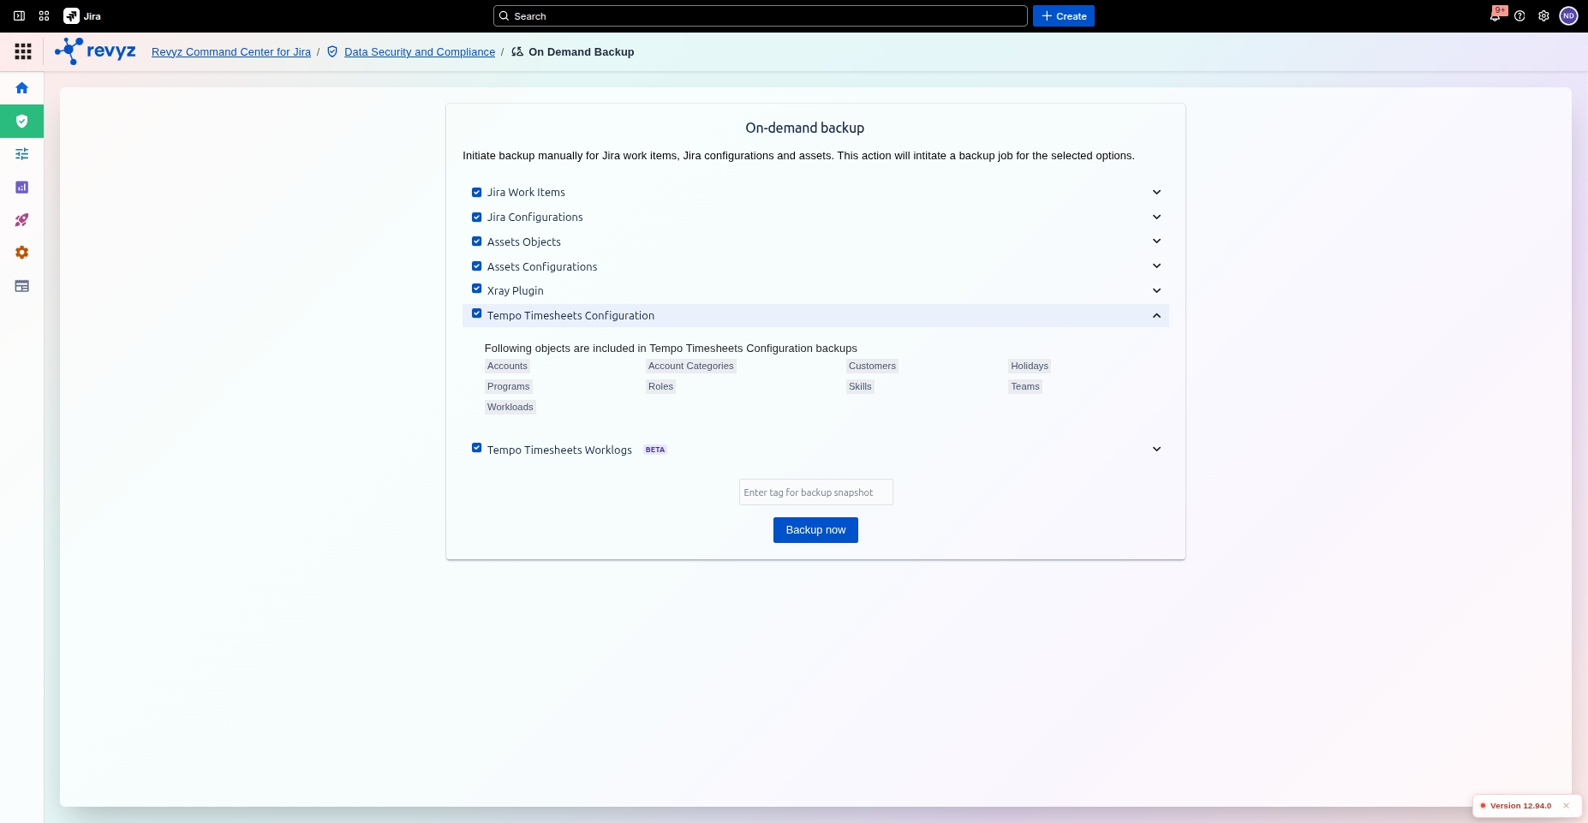This screenshot has height=823, width=1588.
Task: Click the revyz logo
Action: [x=95, y=51]
